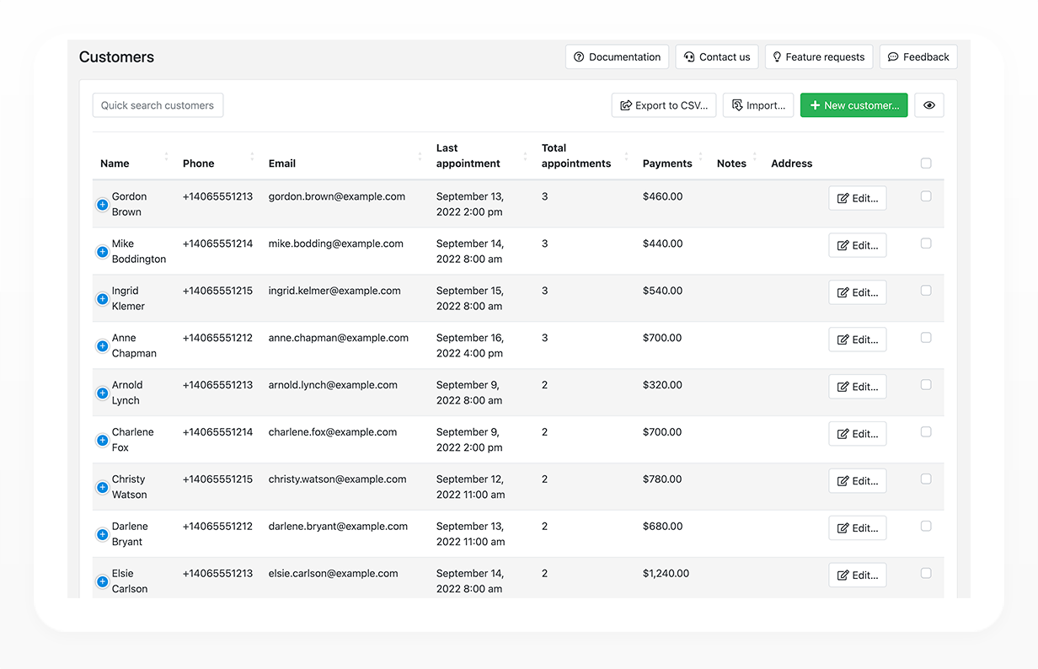
Task: Open Contact us support
Action: tap(717, 57)
